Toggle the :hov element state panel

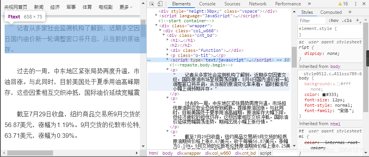[334, 20]
